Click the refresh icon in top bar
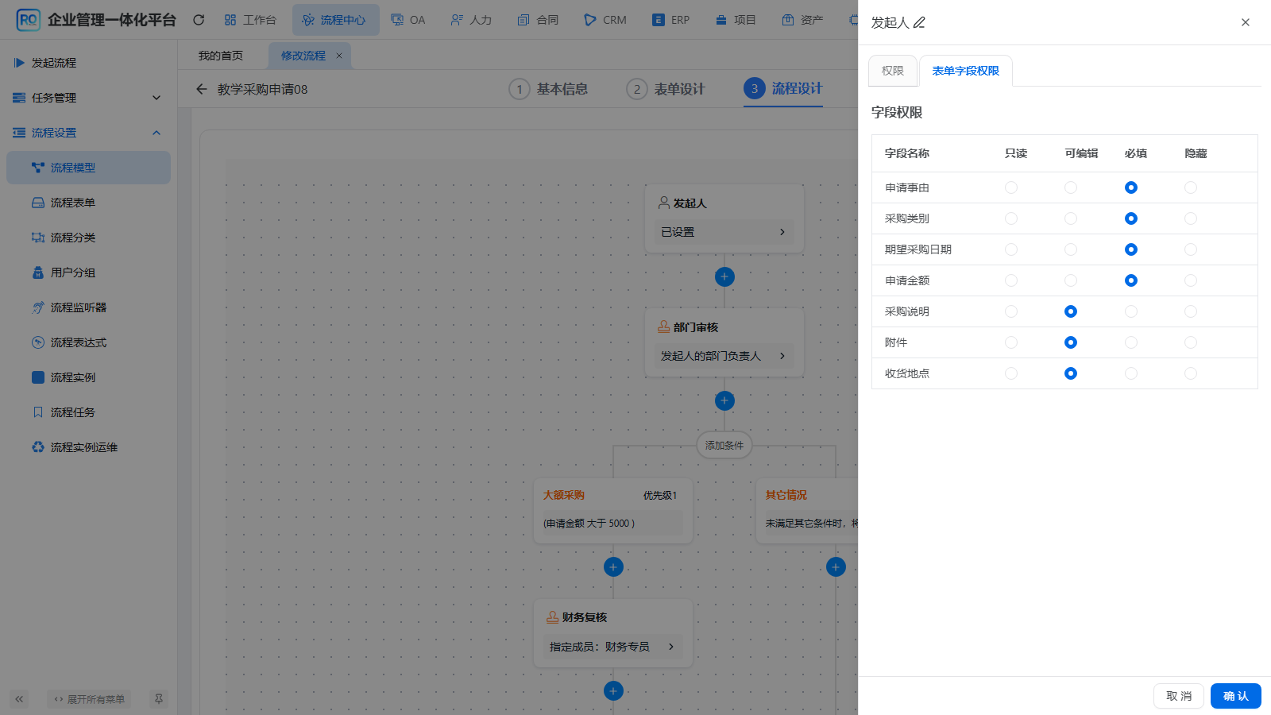The image size is (1271, 715). 199,20
